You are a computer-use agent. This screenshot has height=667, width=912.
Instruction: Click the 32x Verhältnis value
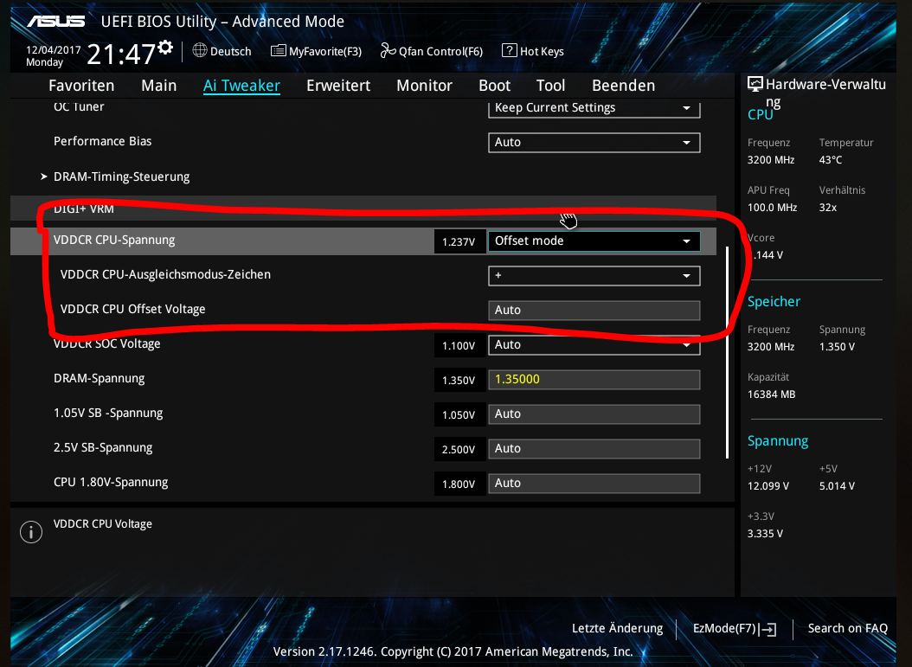(828, 208)
